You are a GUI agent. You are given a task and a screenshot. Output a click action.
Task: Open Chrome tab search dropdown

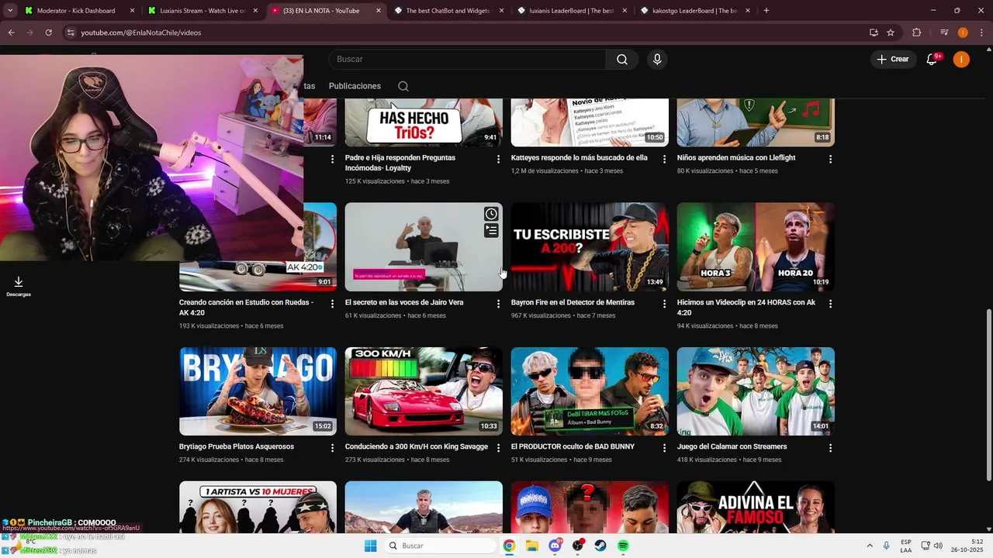pyautogui.click(x=10, y=11)
